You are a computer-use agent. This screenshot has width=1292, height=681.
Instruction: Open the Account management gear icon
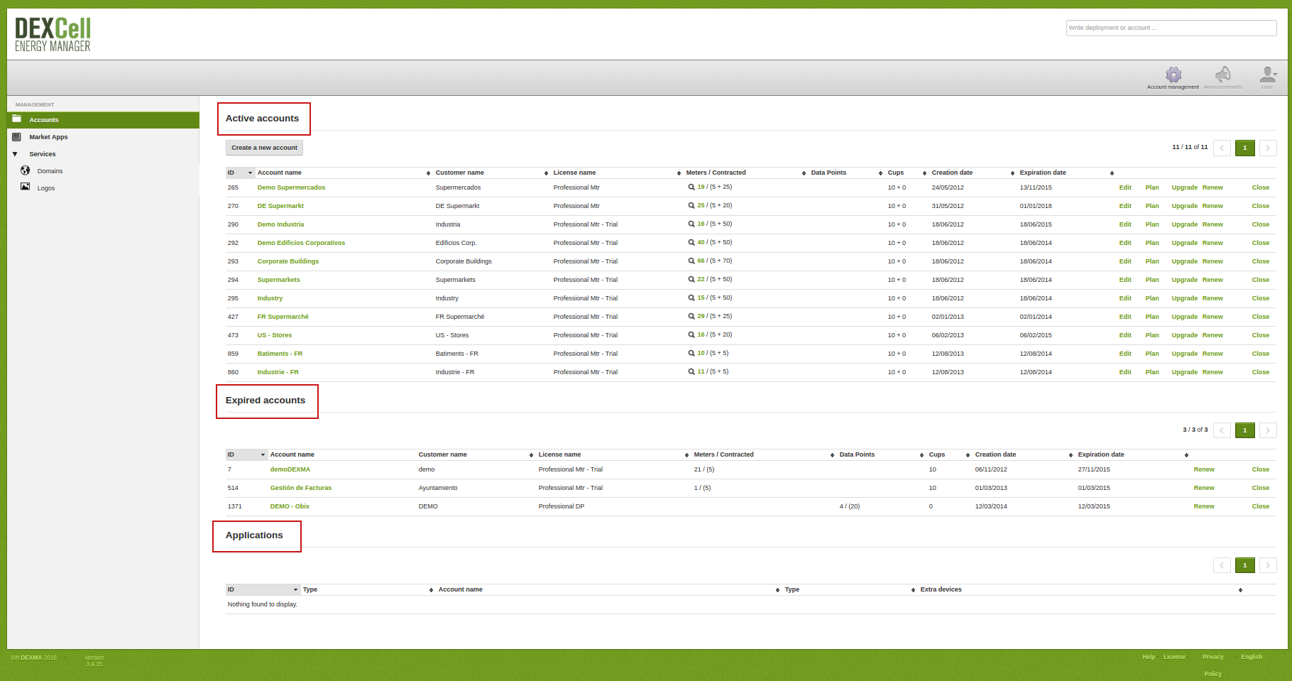point(1173,73)
